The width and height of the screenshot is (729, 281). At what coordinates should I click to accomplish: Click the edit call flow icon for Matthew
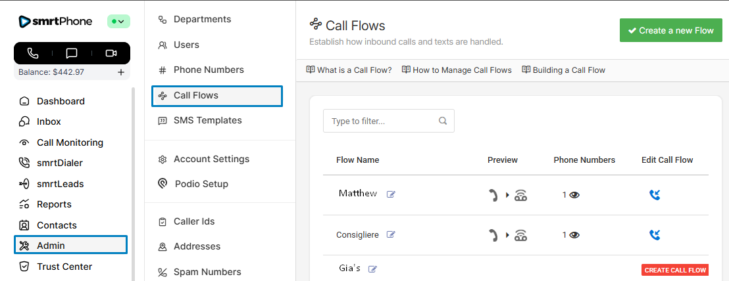pyautogui.click(x=654, y=194)
